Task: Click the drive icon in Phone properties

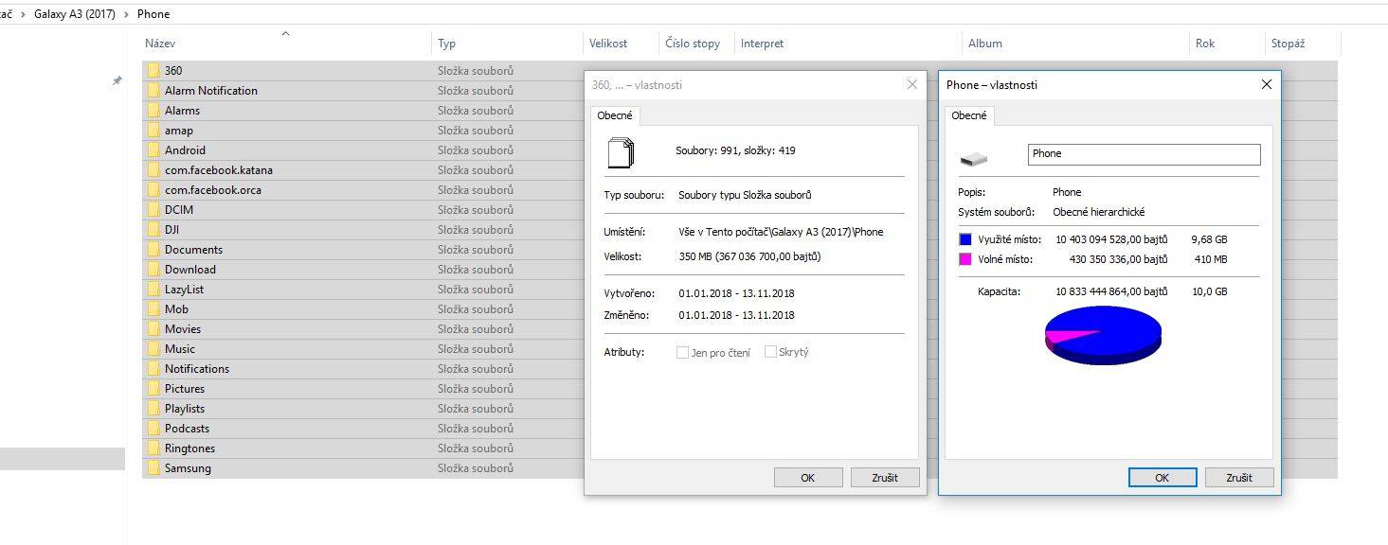Action: [x=973, y=159]
